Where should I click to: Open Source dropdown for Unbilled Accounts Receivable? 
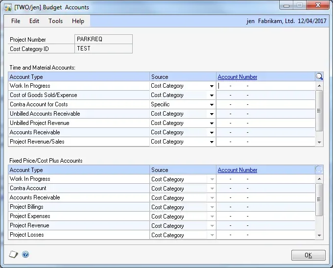(212, 114)
